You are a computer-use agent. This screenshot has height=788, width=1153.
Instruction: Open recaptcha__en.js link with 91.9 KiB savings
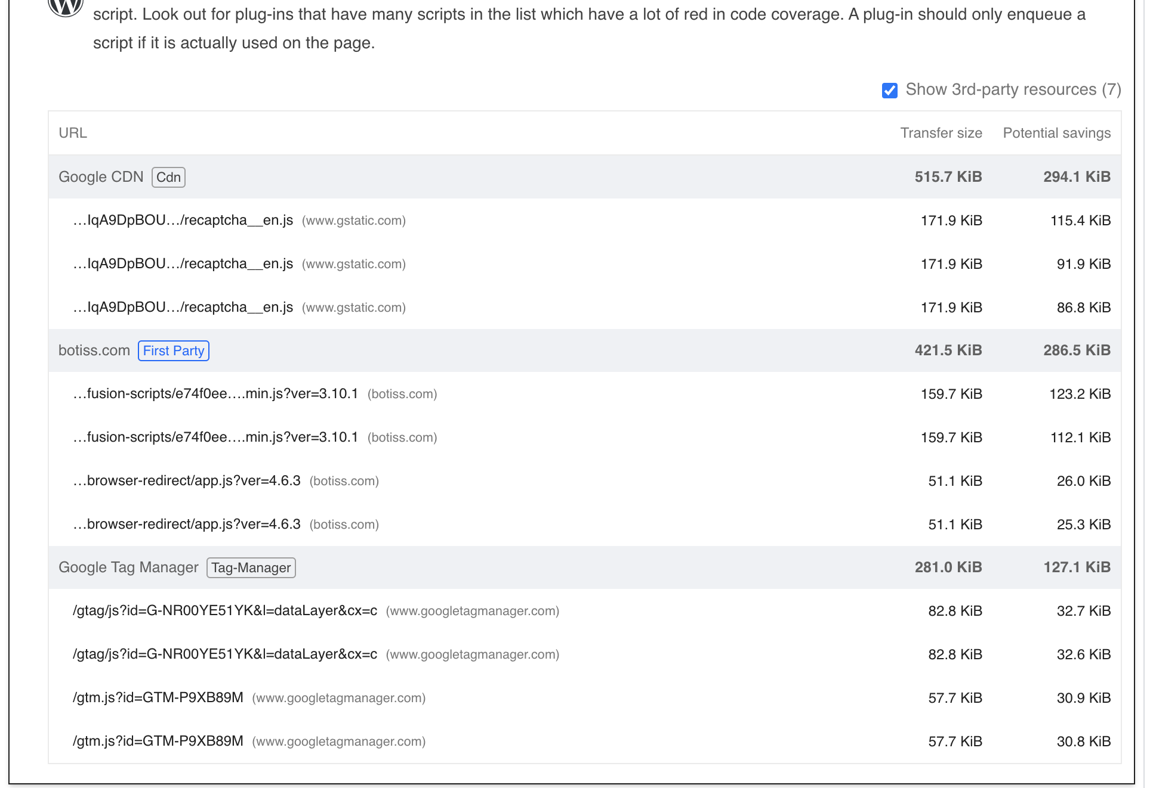click(183, 264)
